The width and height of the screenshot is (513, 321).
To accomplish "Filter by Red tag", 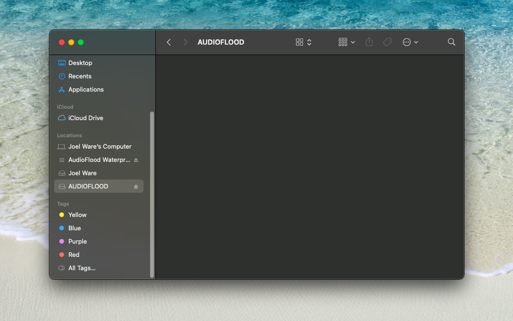I will (98, 255).
